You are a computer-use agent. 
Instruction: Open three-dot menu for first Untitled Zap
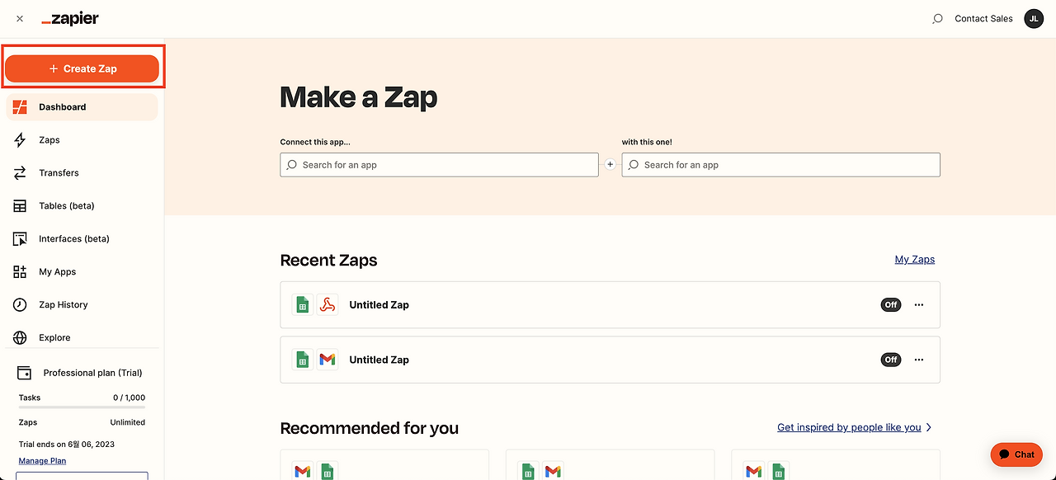tap(919, 304)
